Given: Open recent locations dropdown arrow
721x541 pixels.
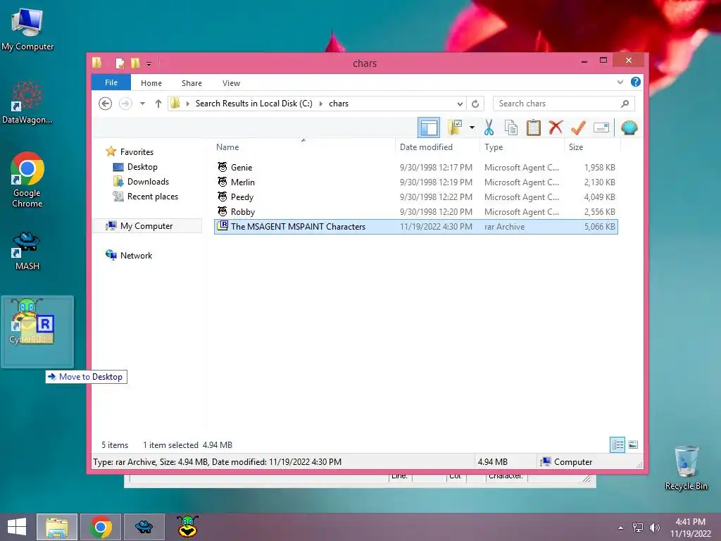Looking at the screenshot, I should pyautogui.click(x=142, y=104).
